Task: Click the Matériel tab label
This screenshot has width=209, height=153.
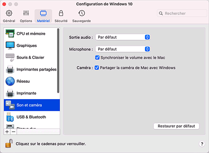Action: point(43,21)
